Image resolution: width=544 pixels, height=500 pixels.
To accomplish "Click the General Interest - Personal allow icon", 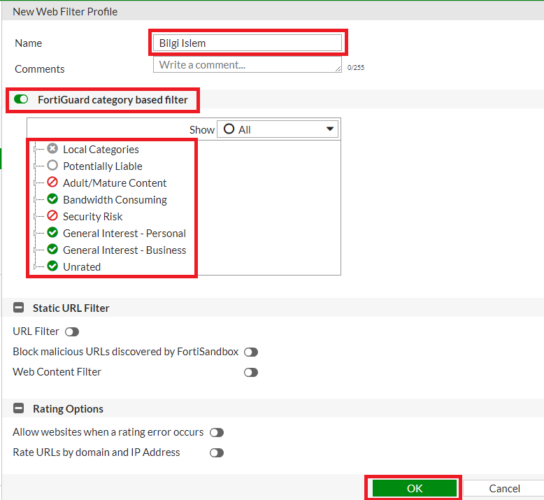I will click(x=52, y=232).
